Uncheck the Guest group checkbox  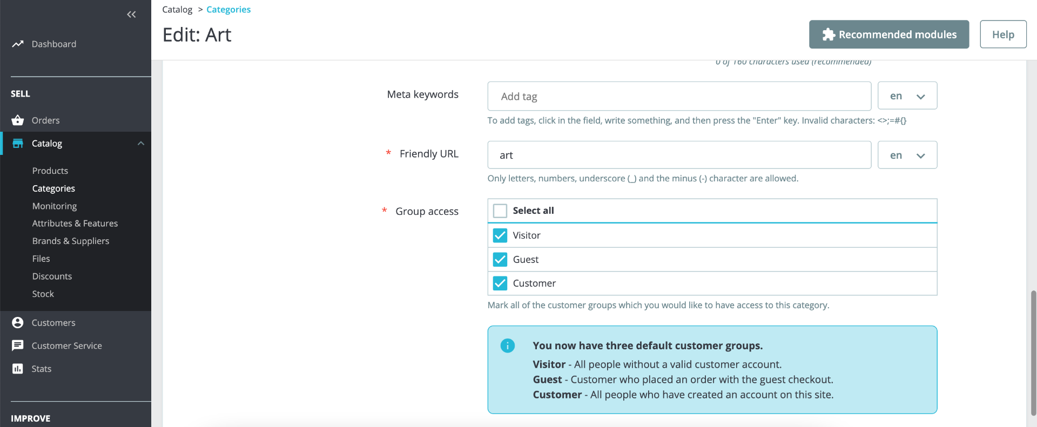(x=500, y=260)
